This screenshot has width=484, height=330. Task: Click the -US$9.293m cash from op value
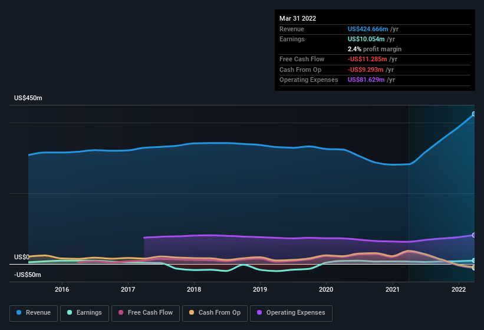tap(366, 70)
